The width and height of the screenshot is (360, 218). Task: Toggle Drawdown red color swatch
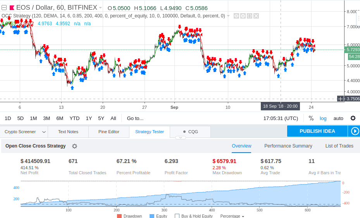pos(119,216)
